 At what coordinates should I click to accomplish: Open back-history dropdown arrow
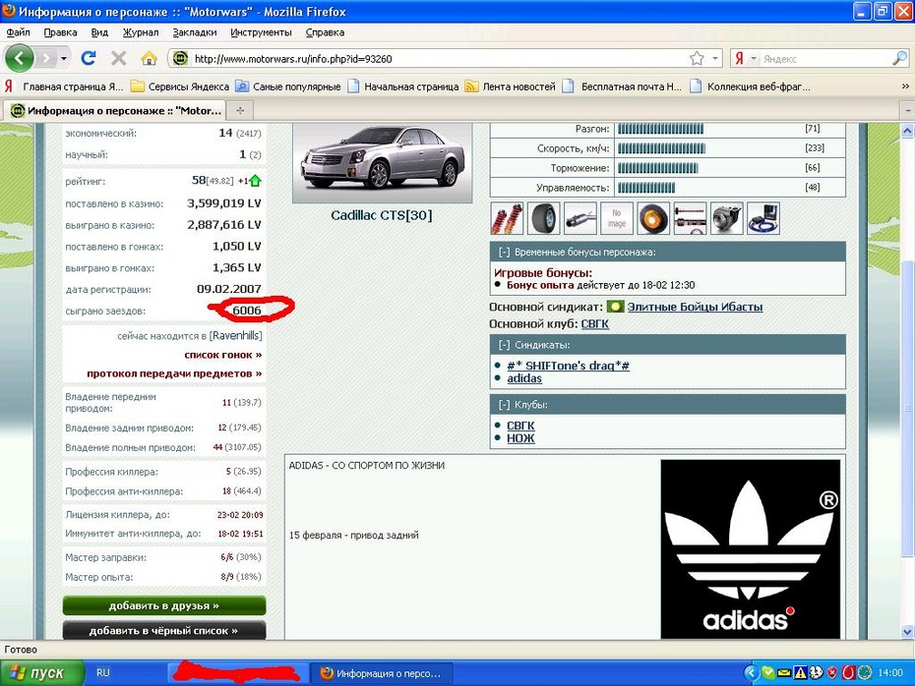pos(64,58)
